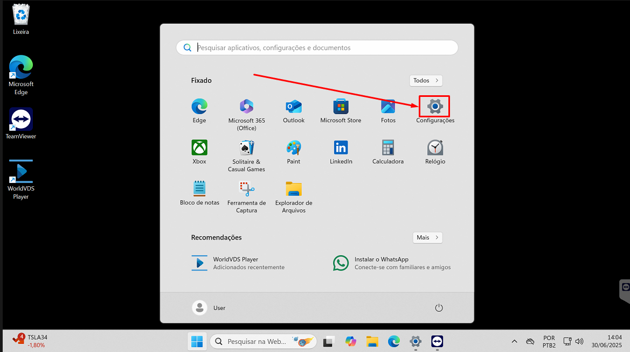Open the User account menu

point(209,308)
